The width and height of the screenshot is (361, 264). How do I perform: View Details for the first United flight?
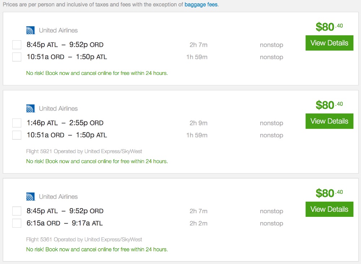(329, 43)
